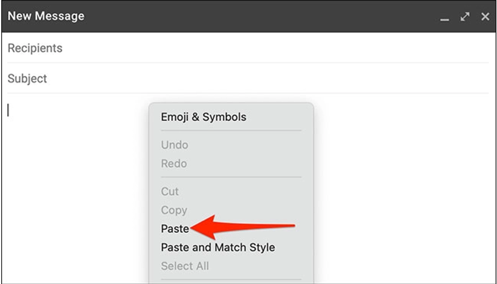
Task: Open Emoji & Symbols from context menu
Action: pos(203,117)
